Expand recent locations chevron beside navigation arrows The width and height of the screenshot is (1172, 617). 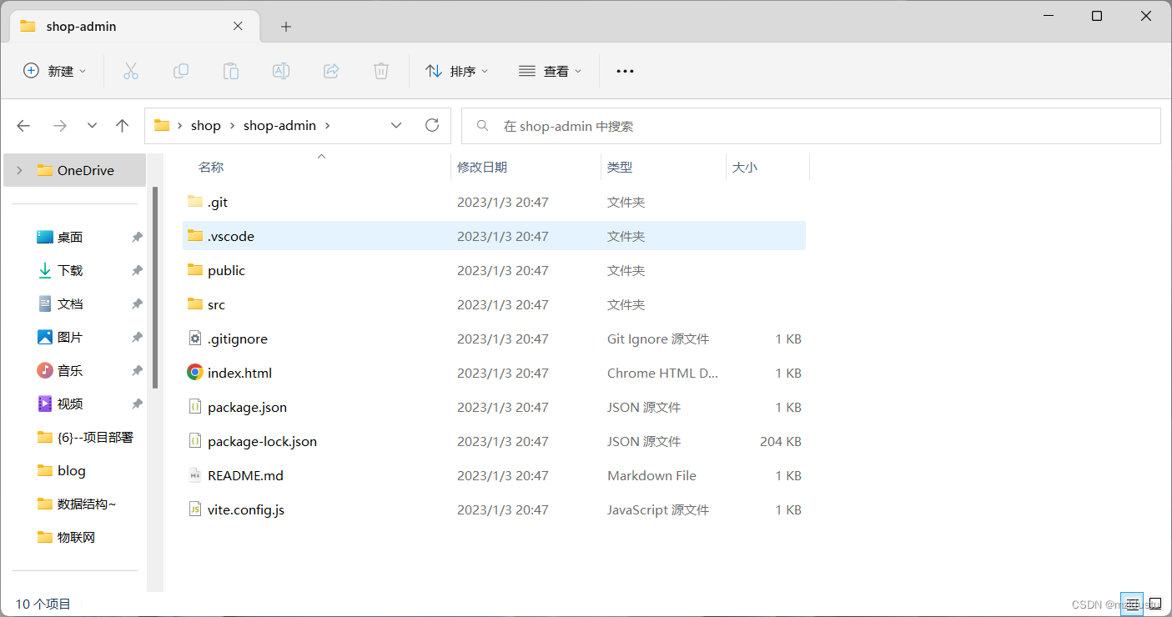point(92,125)
